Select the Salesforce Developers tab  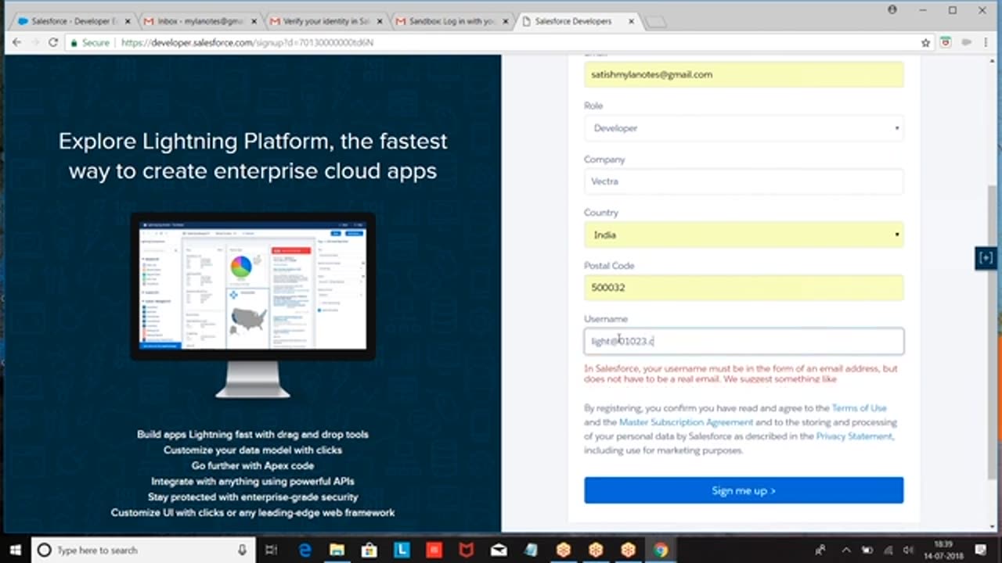577,21
